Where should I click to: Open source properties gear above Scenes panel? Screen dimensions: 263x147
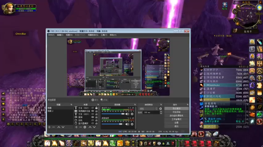coord(95,100)
